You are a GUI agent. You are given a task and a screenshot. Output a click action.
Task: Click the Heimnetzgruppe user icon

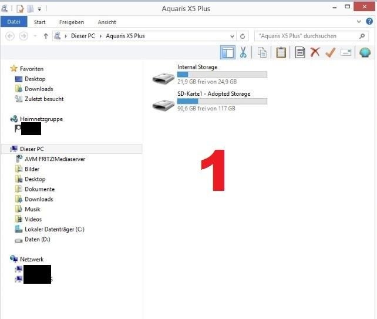[18, 129]
